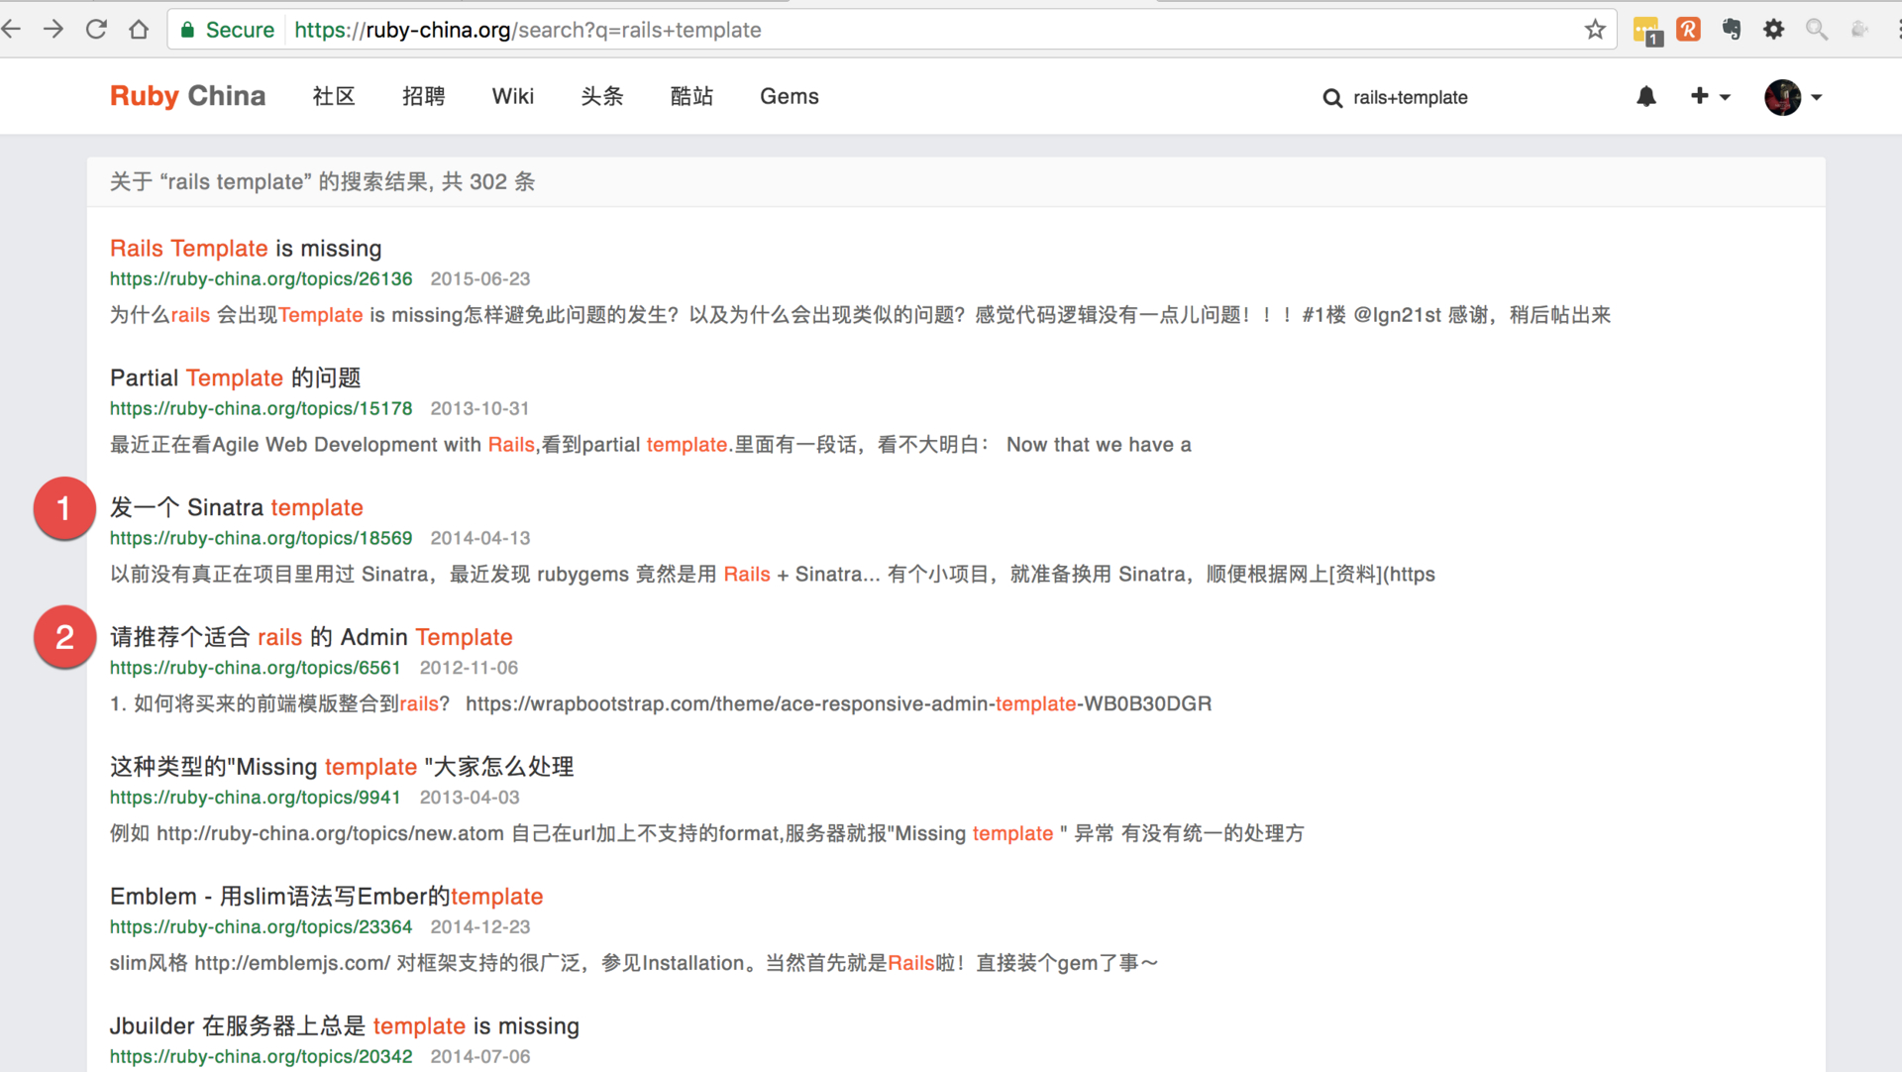Click the search results count header text
The image size is (1902, 1072).
(322, 181)
